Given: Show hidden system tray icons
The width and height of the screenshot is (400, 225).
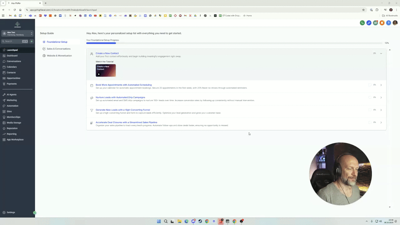Looking at the screenshot, I should click(366, 221).
